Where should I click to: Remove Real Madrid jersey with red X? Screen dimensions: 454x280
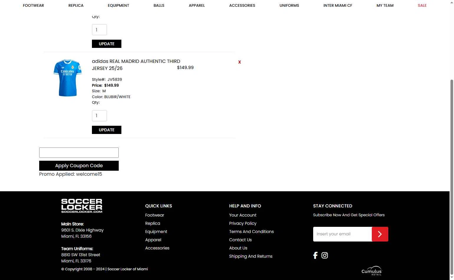(240, 62)
